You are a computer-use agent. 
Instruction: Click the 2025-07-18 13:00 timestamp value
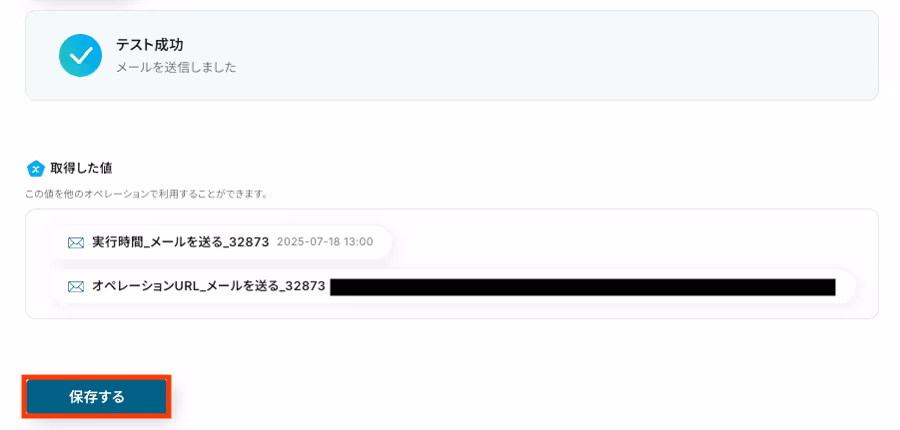coord(325,242)
